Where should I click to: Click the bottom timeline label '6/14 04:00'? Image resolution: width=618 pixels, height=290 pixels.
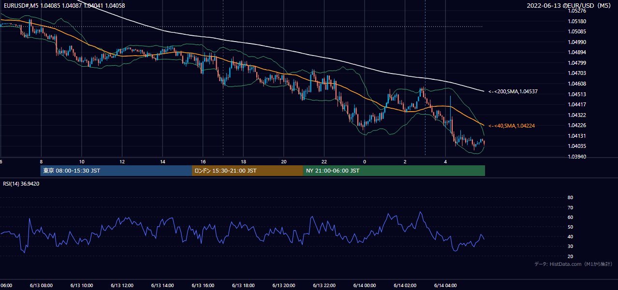[445, 285]
